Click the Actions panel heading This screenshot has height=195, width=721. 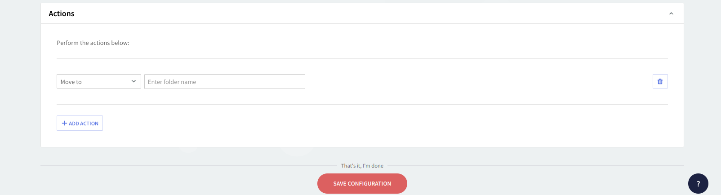62,13
